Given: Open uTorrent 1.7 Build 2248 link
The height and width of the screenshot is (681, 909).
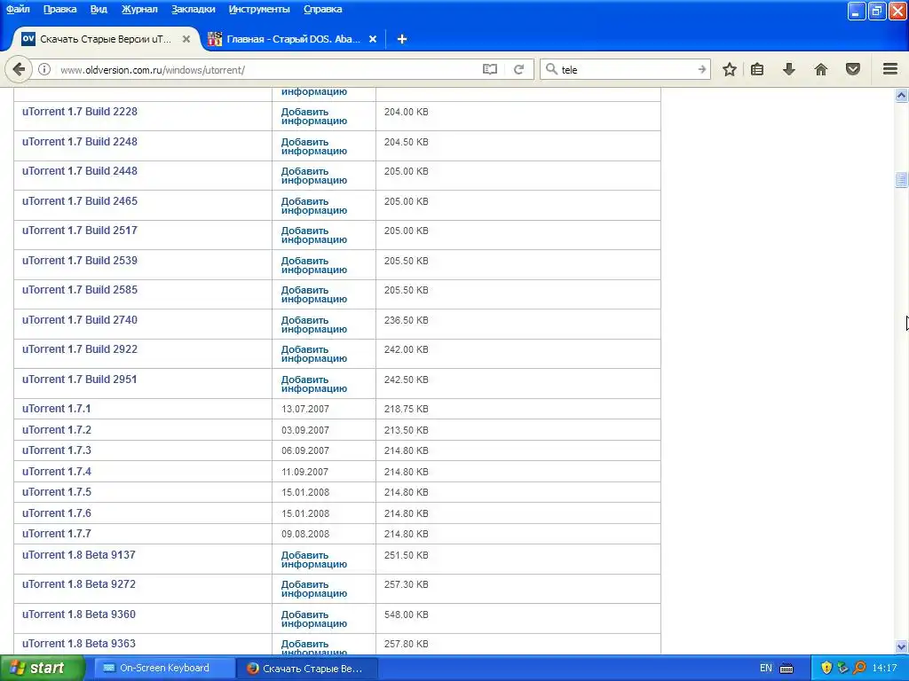Looking at the screenshot, I should coord(79,141).
